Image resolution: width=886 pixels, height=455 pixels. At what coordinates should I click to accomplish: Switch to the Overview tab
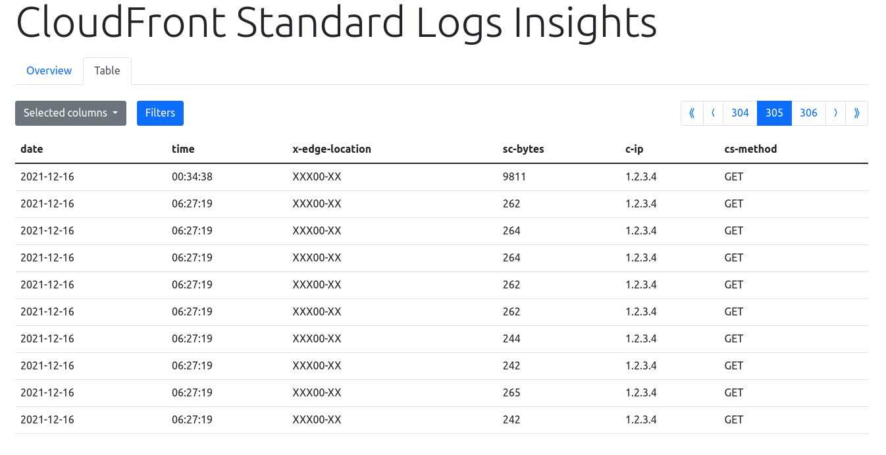click(49, 70)
